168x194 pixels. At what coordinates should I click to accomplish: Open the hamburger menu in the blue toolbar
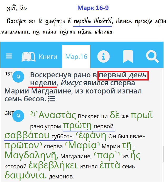9,56
